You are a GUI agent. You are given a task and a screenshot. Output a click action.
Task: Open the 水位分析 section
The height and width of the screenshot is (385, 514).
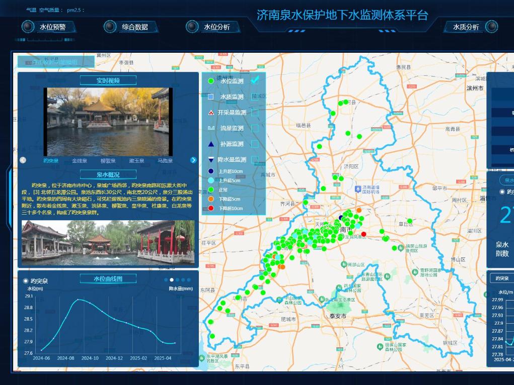tap(216, 27)
